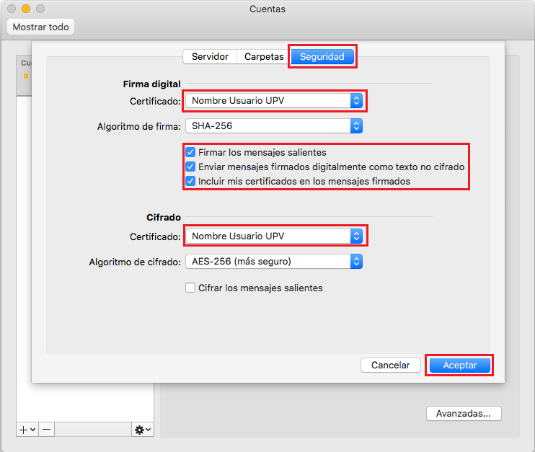Switch to the Carpetas tab
The height and width of the screenshot is (452, 535).
264,56
